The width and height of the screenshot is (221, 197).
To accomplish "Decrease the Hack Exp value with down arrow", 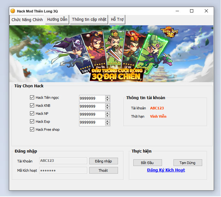I will [x=107, y=124].
